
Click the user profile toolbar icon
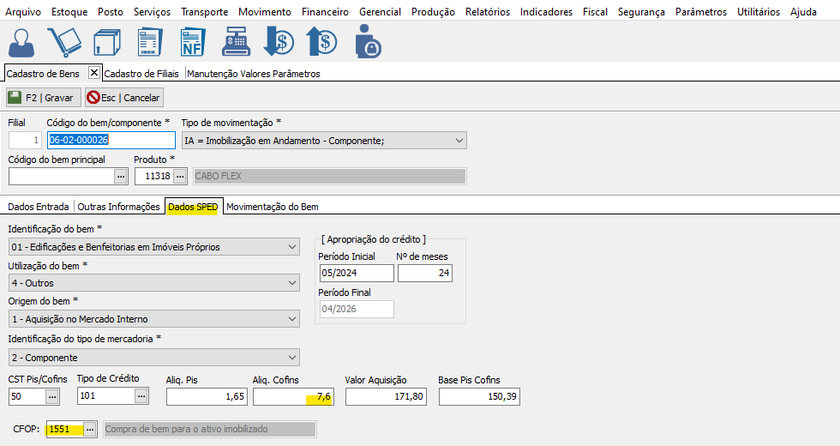pyautogui.click(x=22, y=41)
